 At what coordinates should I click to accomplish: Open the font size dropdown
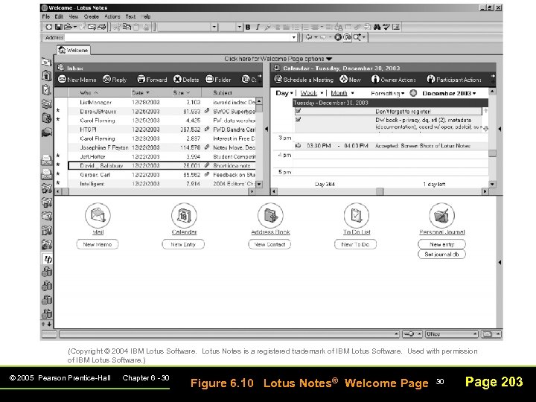(x=239, y=27)
